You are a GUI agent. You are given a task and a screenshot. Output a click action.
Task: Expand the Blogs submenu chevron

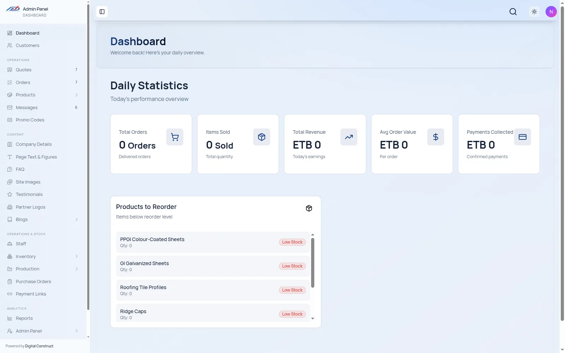pos(77,220)
